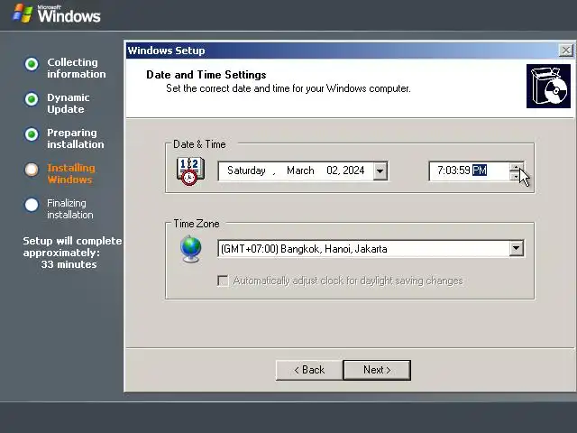
Task: Click the year 2024 in date field
Action: [x=353, y=170]
